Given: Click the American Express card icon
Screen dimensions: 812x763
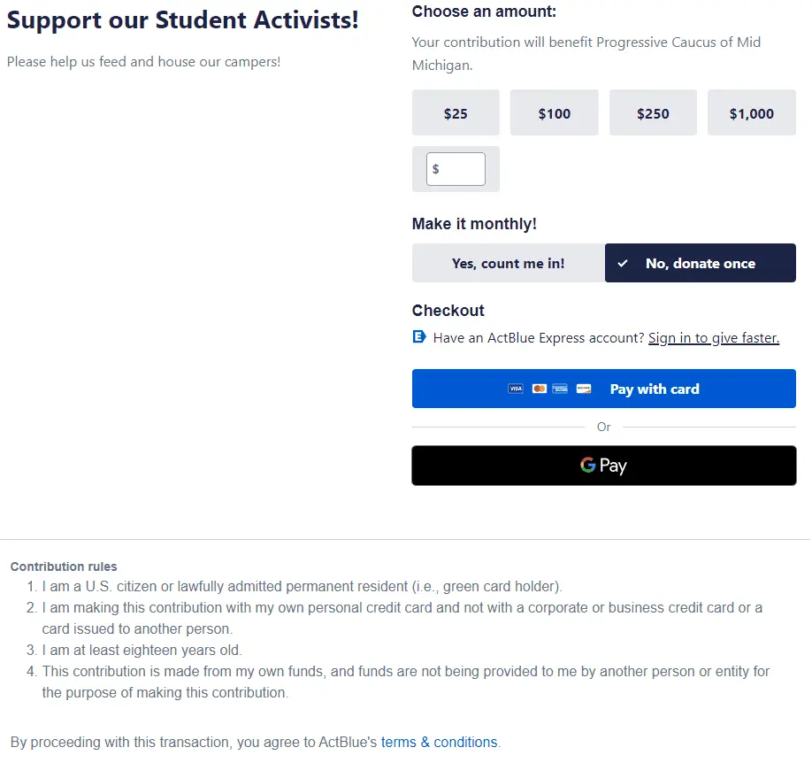Looking at the screenshot, I should point(560,389).
